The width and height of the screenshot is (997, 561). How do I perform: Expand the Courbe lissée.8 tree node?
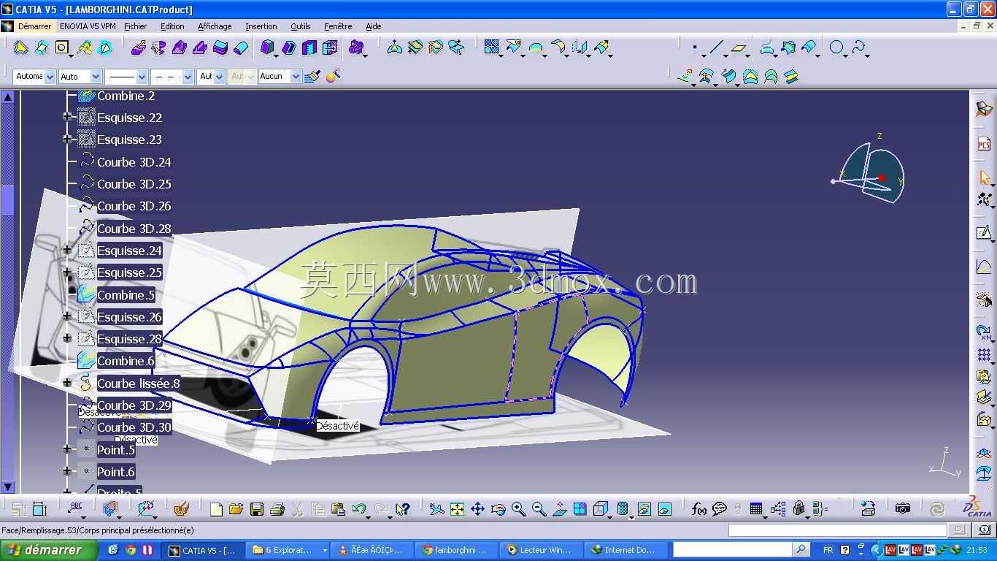(67, 383)
